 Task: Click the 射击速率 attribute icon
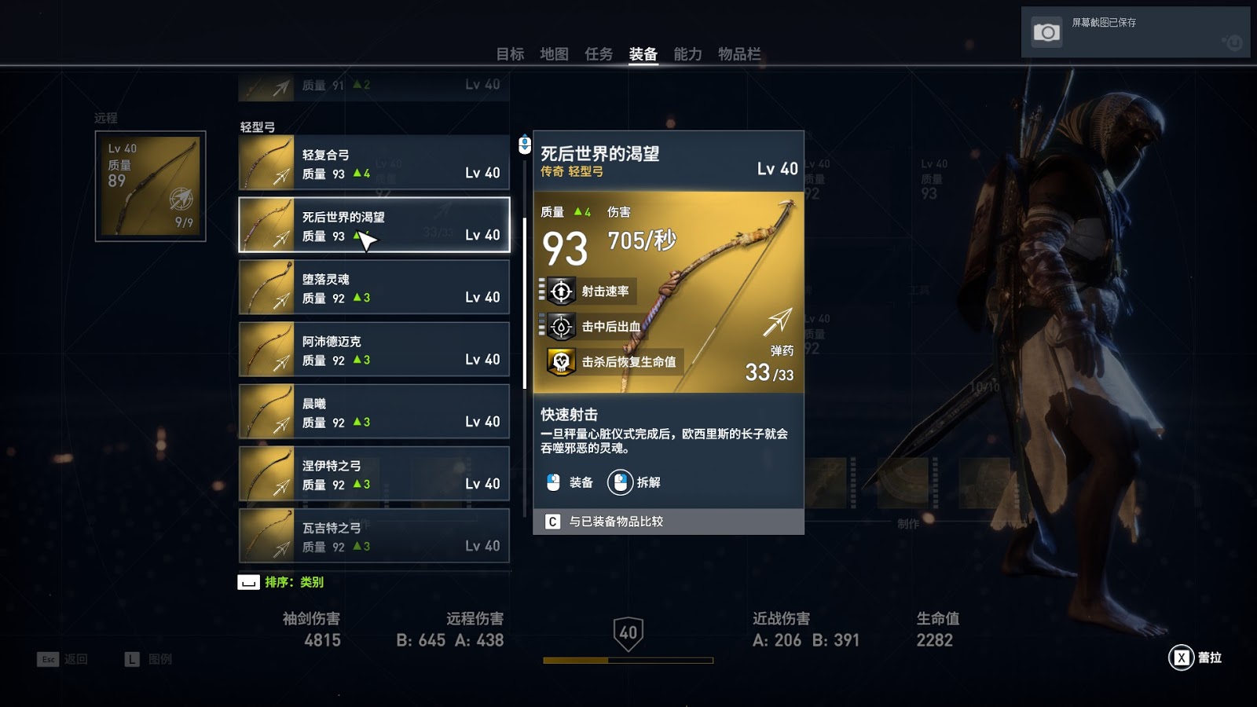point(561,291)
